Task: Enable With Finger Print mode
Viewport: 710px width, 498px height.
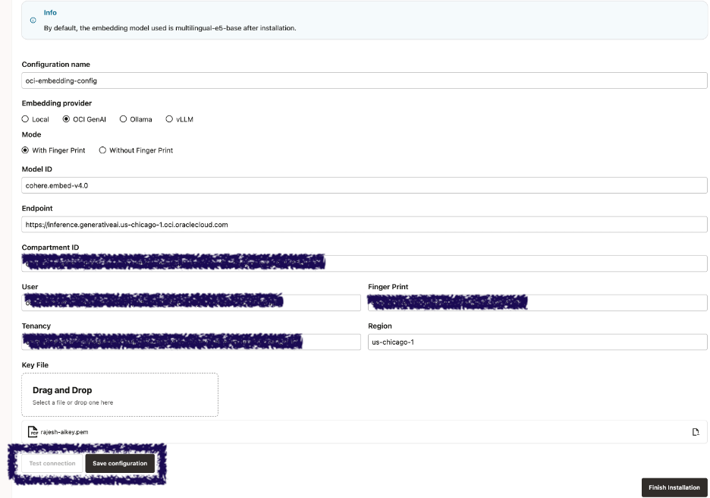Action: (25, 150)
